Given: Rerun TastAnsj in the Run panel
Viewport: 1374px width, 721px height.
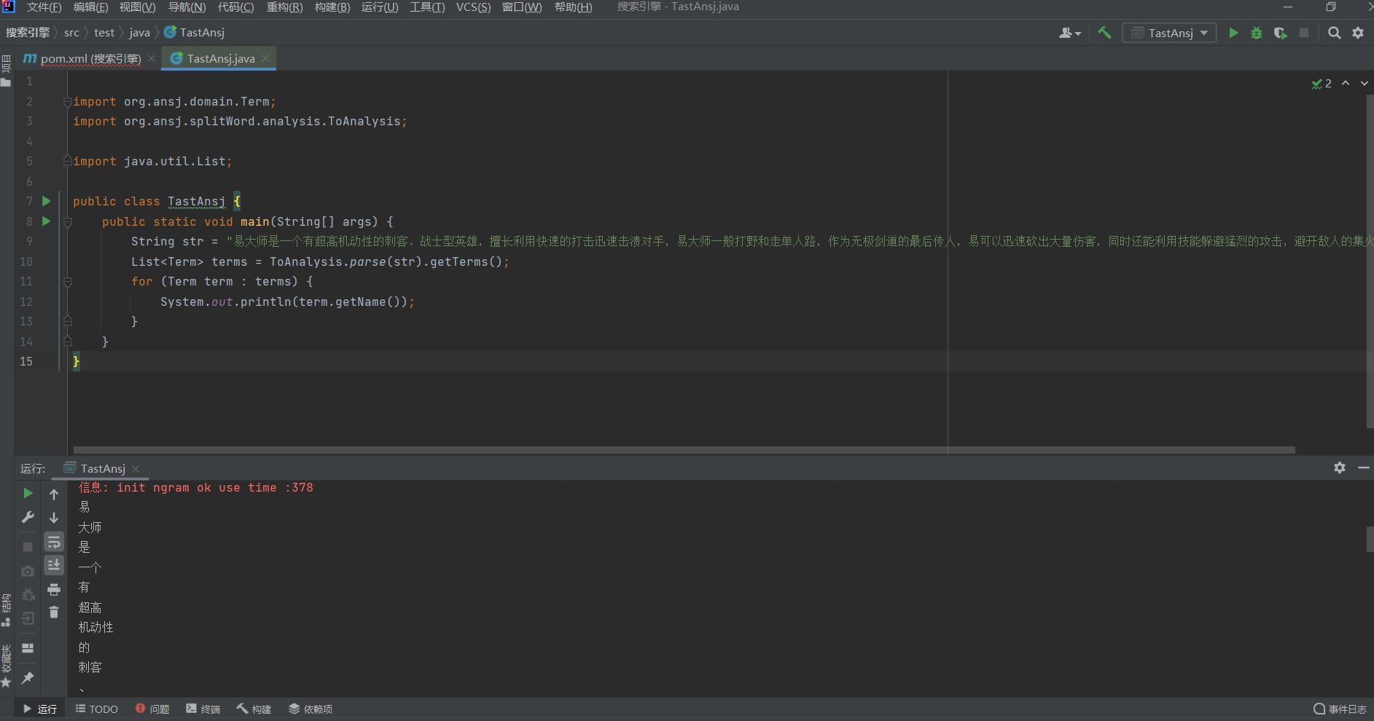Looking at the screenshot, I should [x=28, y=493].
